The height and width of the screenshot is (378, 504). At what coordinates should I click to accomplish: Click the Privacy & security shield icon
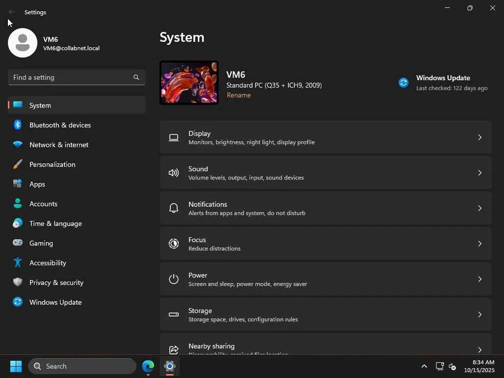(x=18, y=283)
